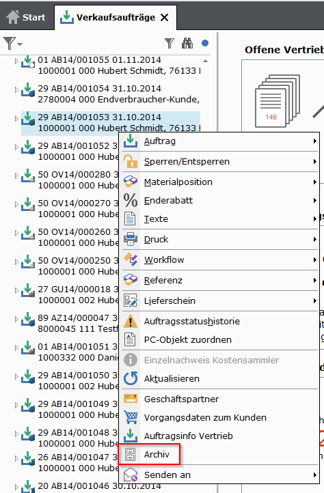The width and height of the screenshot is (324, 493).
Task: Click the Materialposition boxes icon
Action: tap(131, 182)
